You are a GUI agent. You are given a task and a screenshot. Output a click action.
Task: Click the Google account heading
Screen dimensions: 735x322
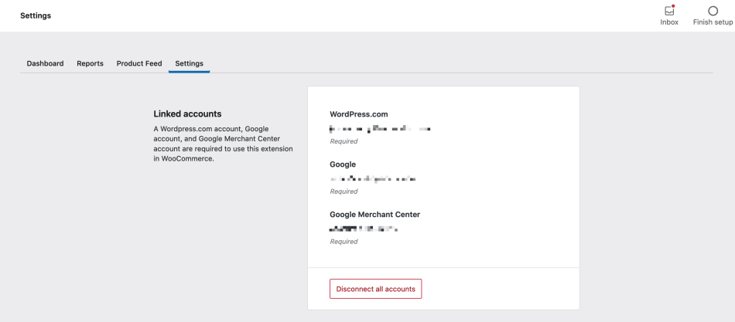pos(343,164)
